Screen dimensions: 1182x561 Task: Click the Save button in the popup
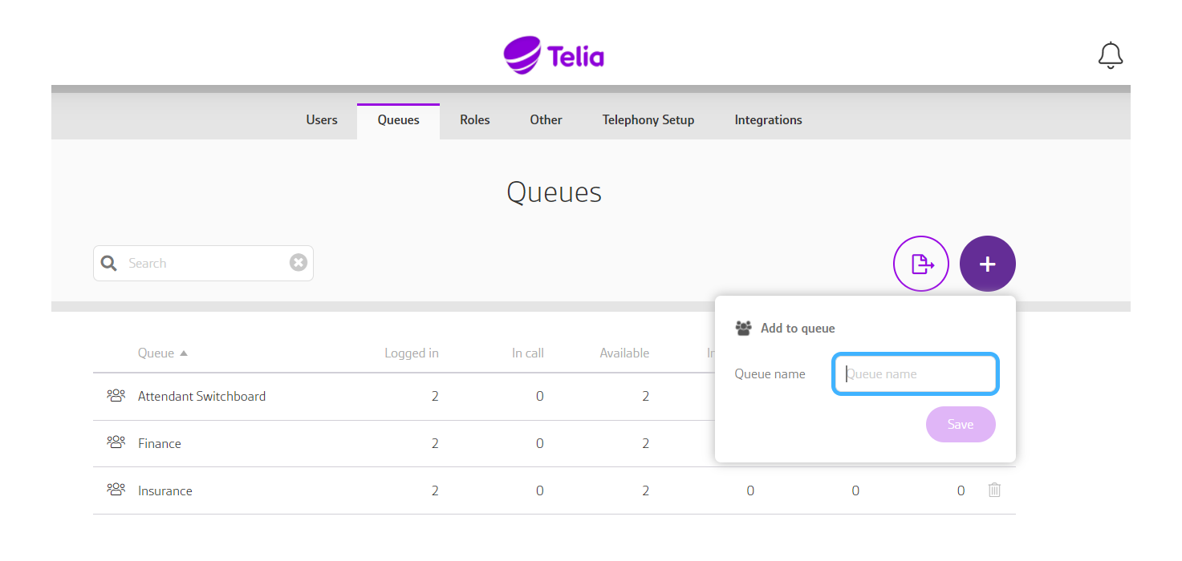[961, 425]
